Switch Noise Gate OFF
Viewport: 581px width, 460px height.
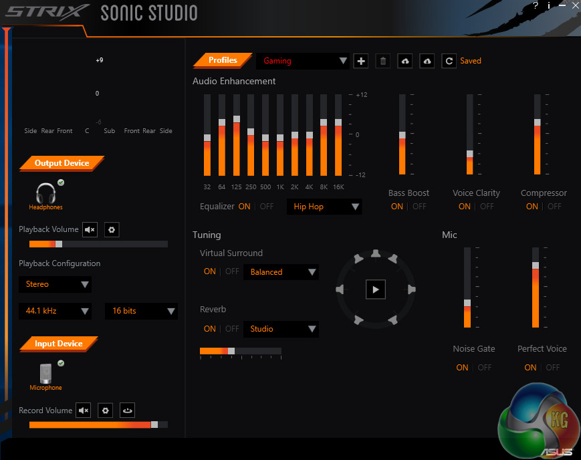pos(484,367)
